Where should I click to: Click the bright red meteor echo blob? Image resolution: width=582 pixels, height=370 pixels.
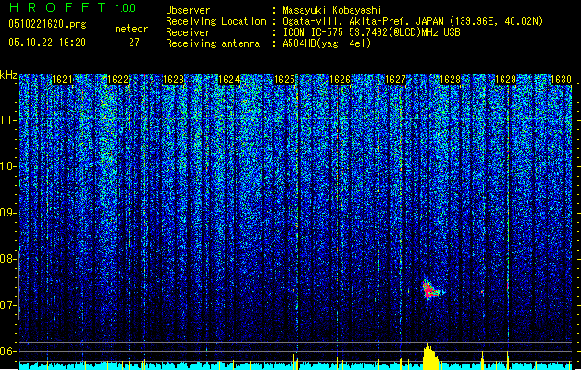click(x=430, y=290)
